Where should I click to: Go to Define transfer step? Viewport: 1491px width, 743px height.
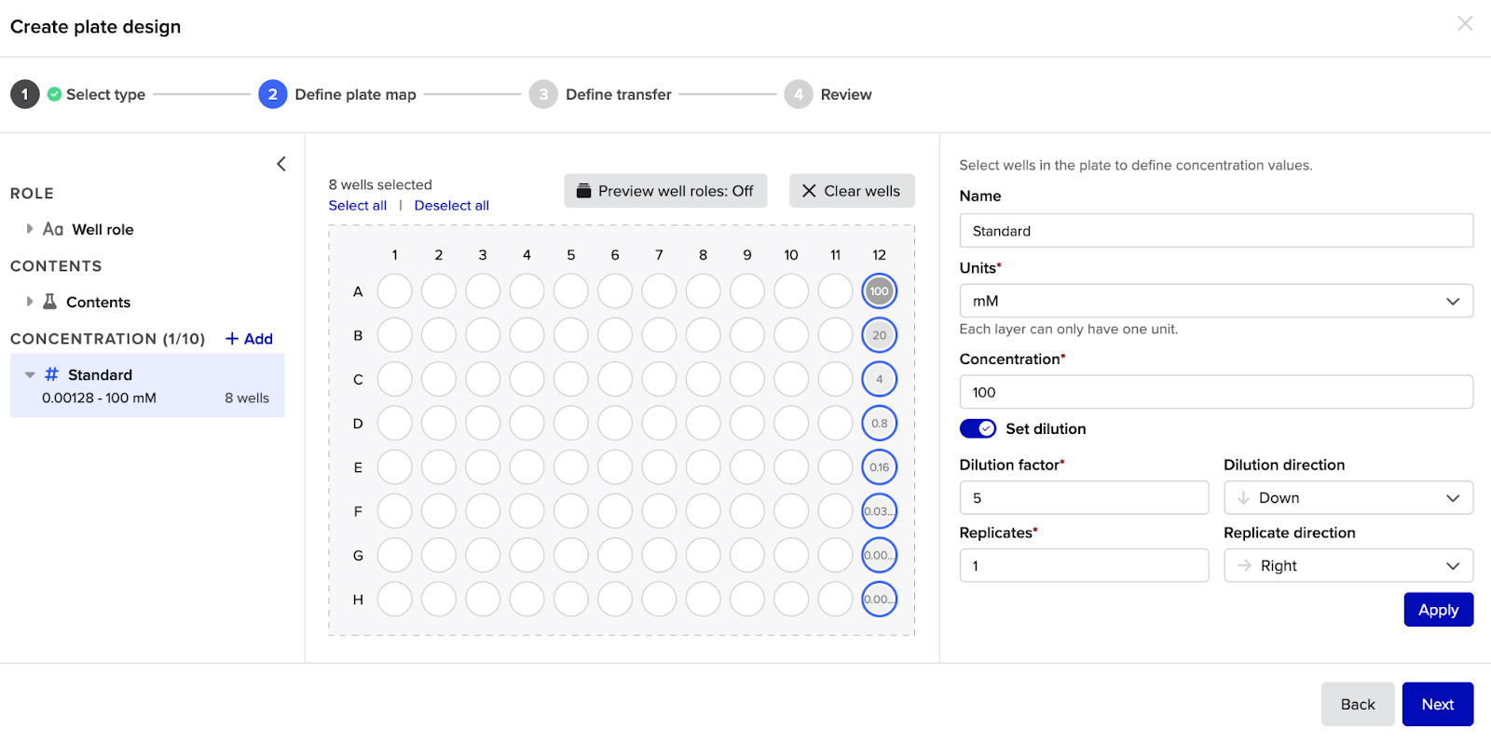(617, 95)
